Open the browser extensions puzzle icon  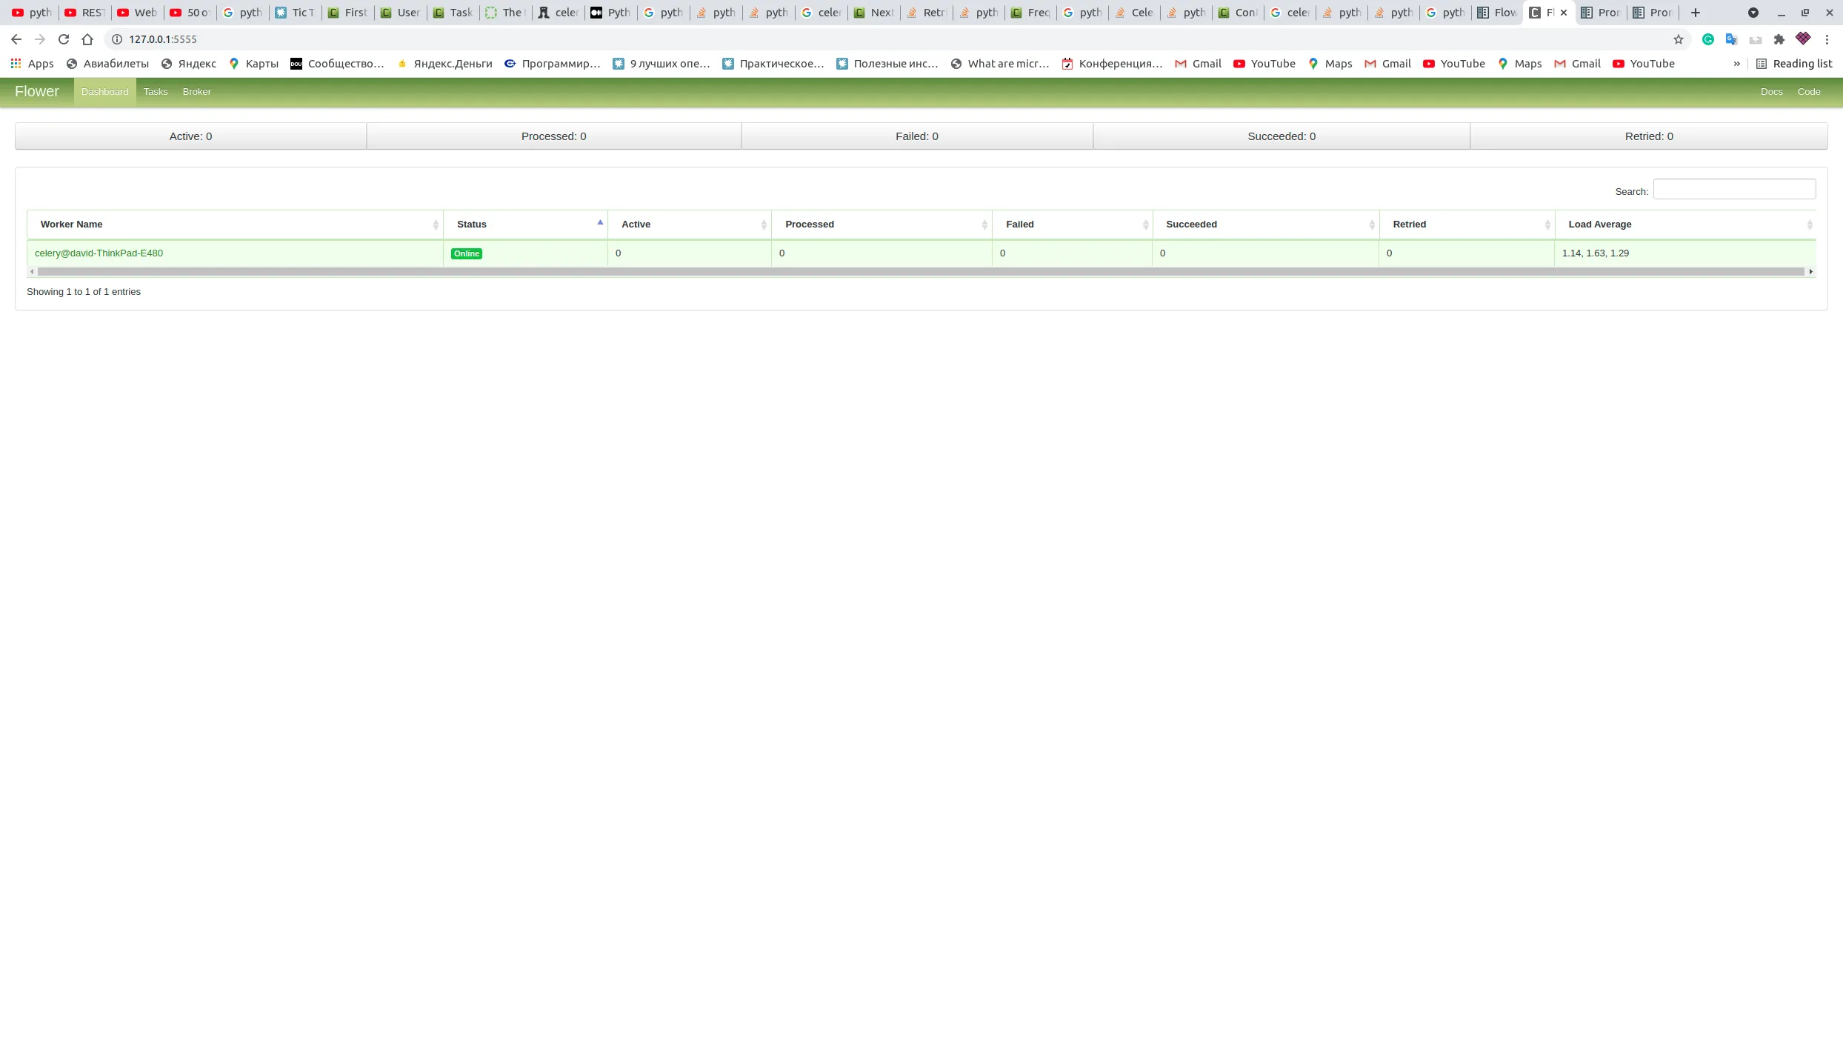pos(1779,39)
